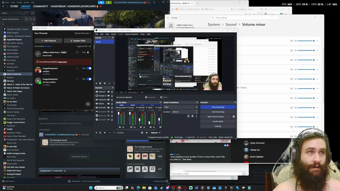This screenshot has width=340, height=191.
Task: Toggle Audio Mixer vertical layout icon
Action: 142,133
